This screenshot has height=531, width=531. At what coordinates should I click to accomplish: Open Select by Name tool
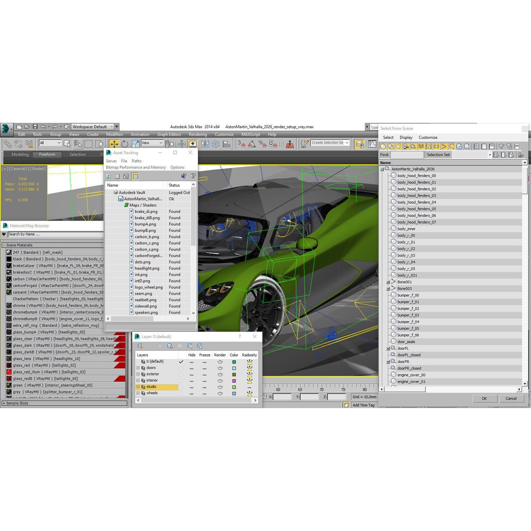78,144
